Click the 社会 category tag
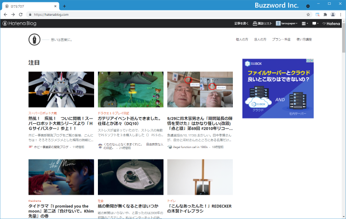This screenshot has height=219, width=346. point(101,201)
